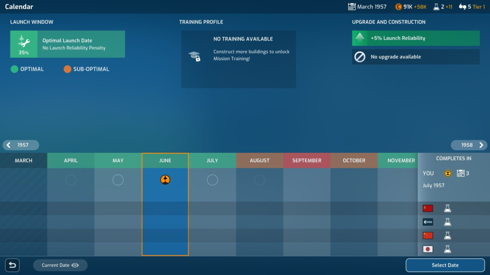Click the +58K income value

pyautogui.click(x=420, y=7)
